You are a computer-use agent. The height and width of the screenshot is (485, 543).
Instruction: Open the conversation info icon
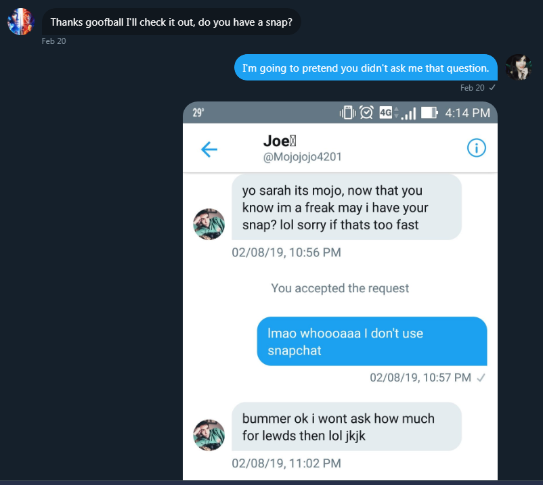pos(477,148)
